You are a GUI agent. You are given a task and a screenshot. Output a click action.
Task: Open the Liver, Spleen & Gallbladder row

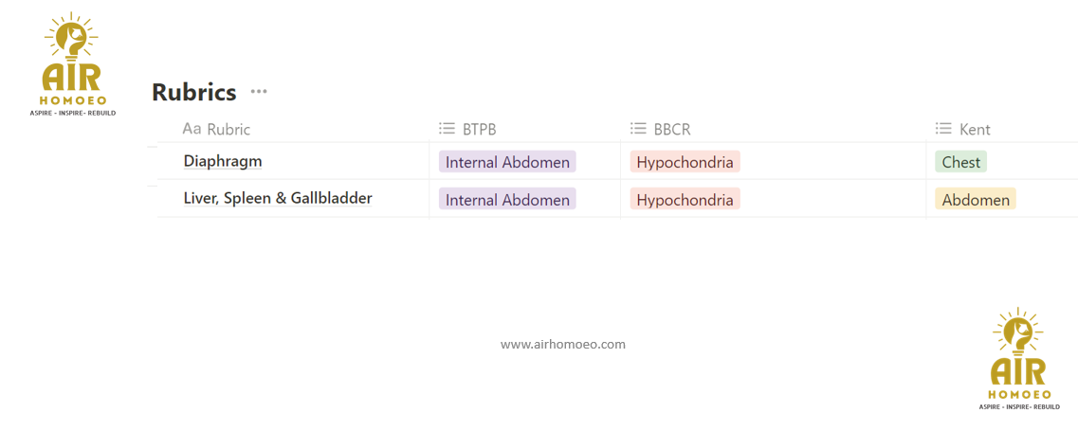277,198
